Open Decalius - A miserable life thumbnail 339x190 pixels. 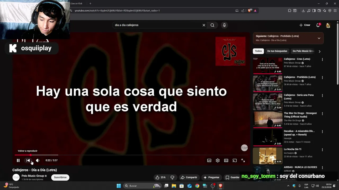point(267,137)
